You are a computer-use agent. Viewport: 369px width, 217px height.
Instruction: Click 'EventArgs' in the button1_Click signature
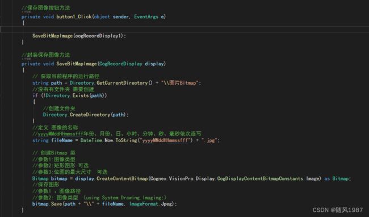pos(146,16)
